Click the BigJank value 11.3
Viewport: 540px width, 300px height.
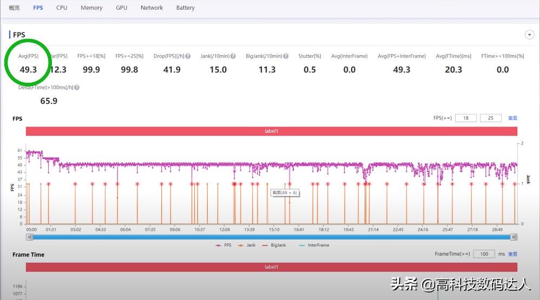267,70
